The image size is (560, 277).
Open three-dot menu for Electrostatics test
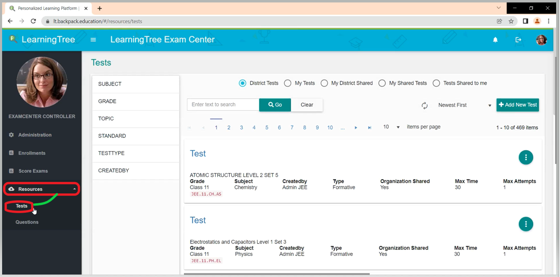tap(526, 224)
